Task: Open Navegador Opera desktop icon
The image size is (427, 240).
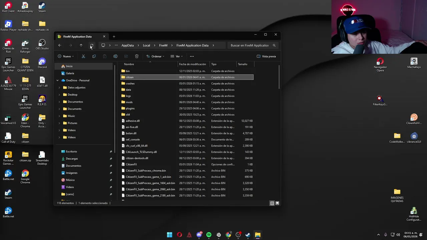Action: coord(380,65)
